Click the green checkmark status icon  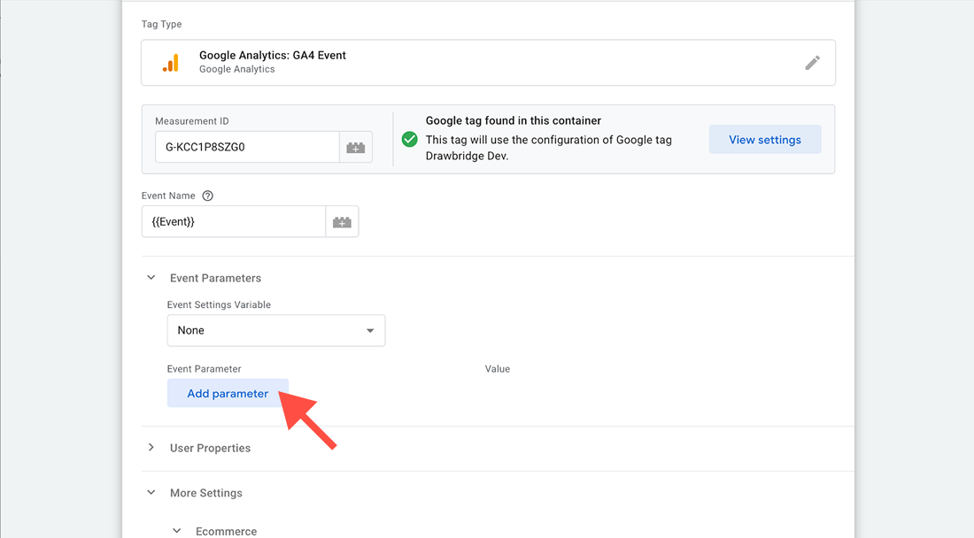click(409, 139)
